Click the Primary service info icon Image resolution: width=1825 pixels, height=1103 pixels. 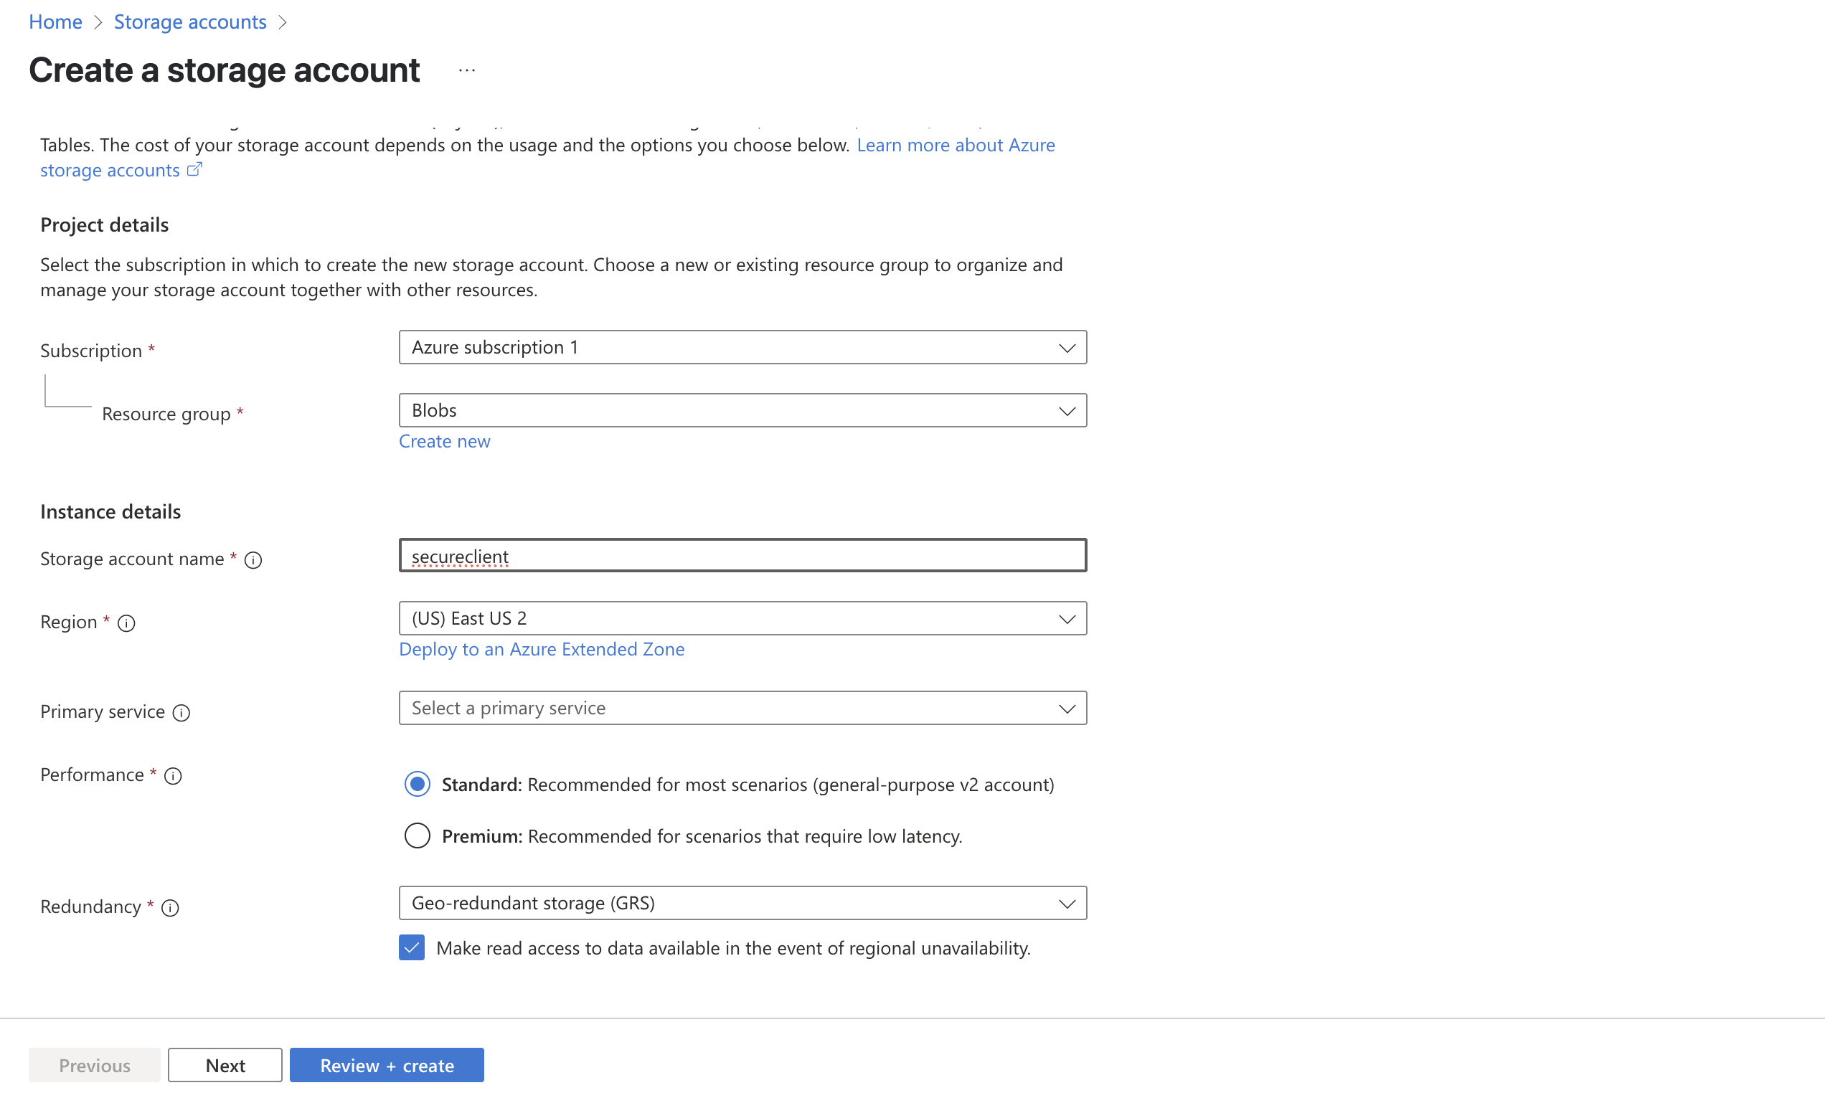(x=181, y=713)
